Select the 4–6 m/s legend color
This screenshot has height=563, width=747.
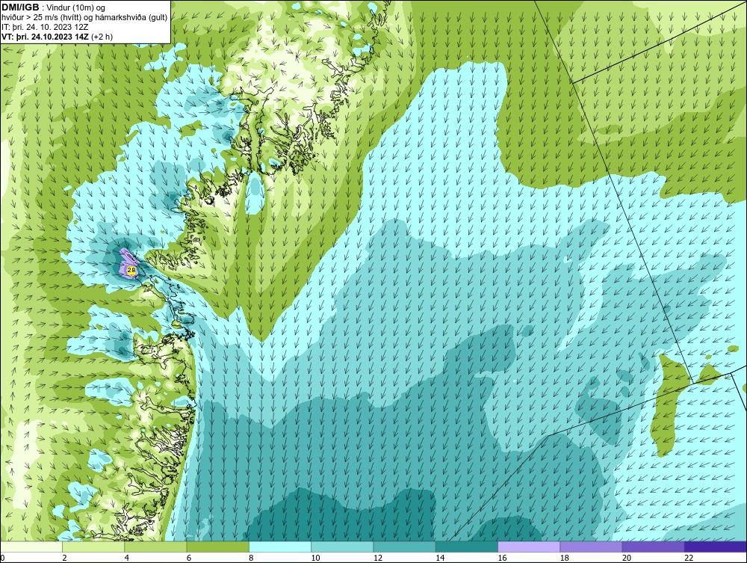point(156,547)
